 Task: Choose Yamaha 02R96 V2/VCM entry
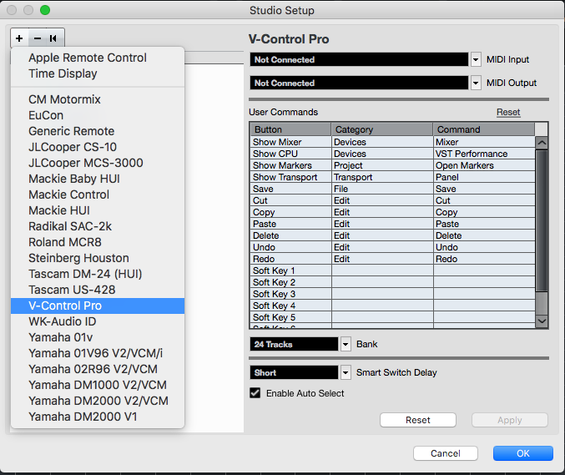(98, 369)
